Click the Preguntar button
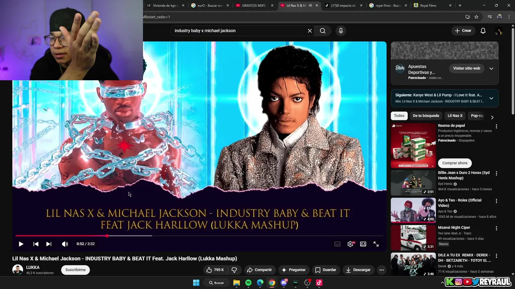This screenshot has width=515, height=289. pos(294,270)
